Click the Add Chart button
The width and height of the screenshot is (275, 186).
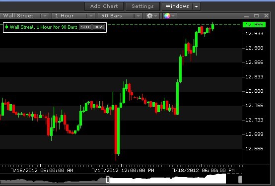tap(104, 6)
